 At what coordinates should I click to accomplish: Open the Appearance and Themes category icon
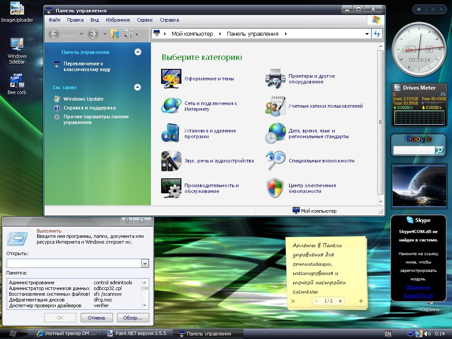coord(171,79)
